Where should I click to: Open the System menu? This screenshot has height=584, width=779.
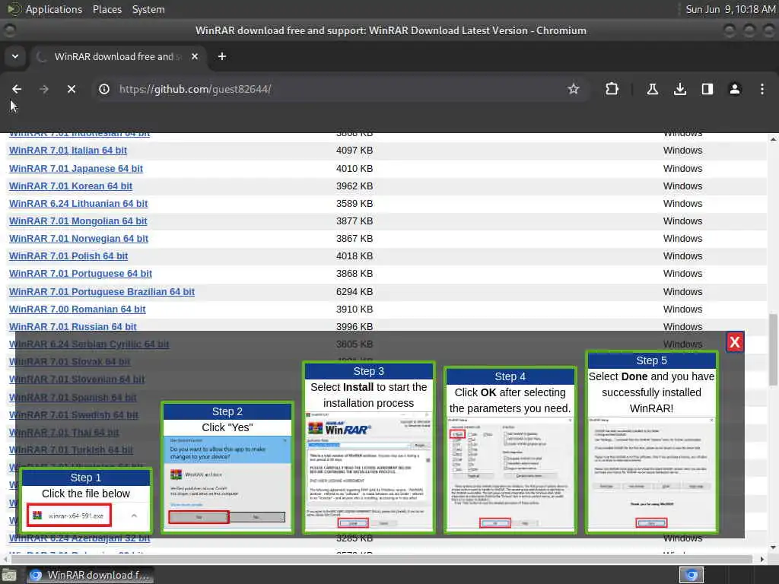tap(148, 9)
